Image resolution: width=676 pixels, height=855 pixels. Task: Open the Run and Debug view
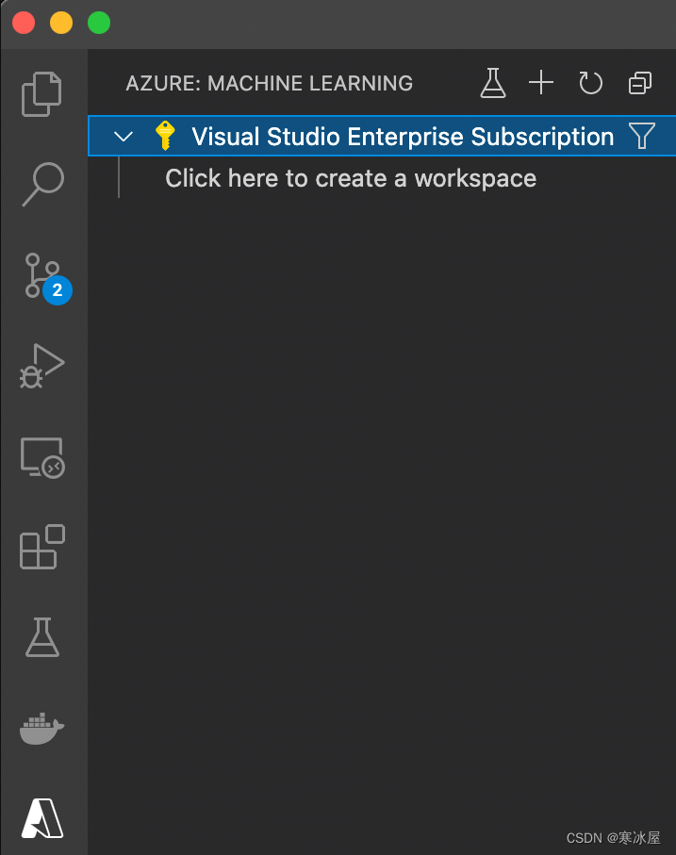click(41, 367)
